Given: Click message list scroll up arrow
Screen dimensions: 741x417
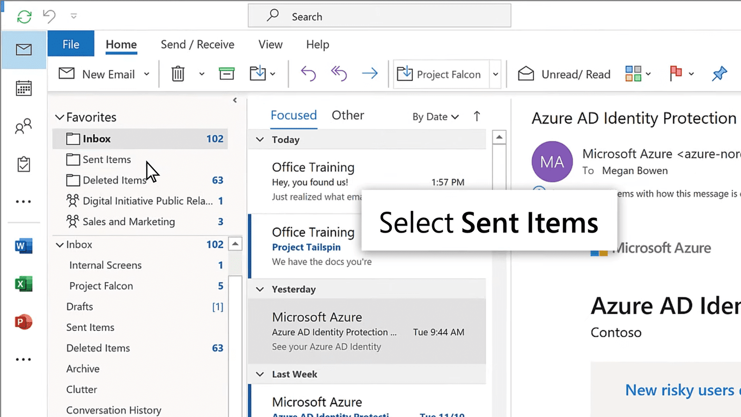Looking at the screenshot, I should tap(499, 137).
